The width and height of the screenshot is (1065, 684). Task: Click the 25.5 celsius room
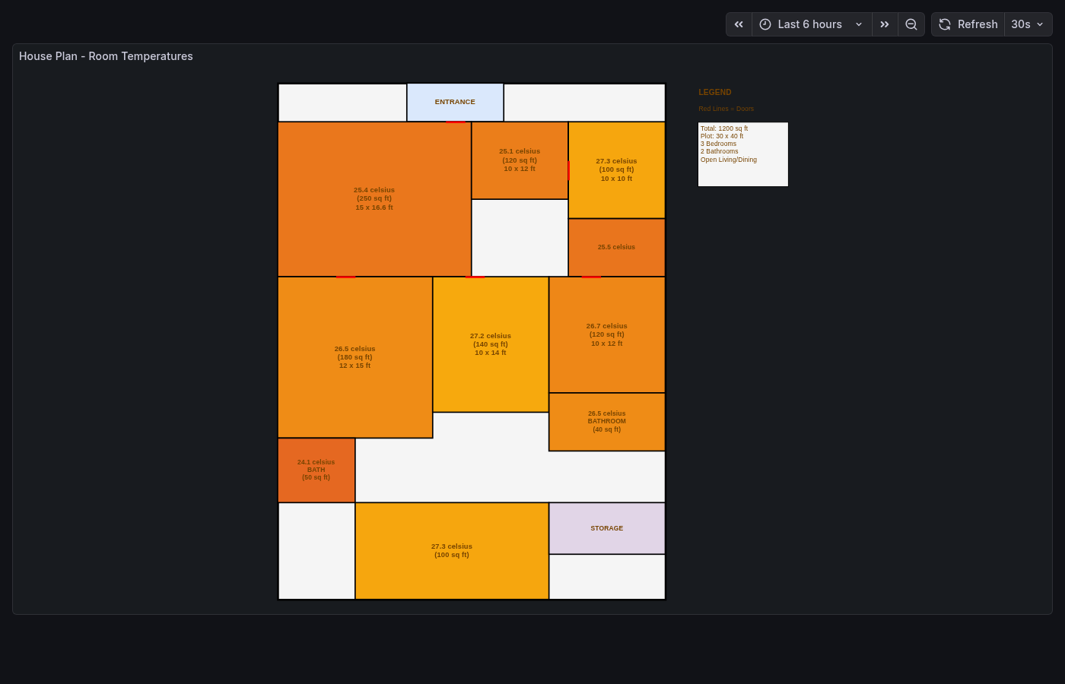(x=616, y=248)
